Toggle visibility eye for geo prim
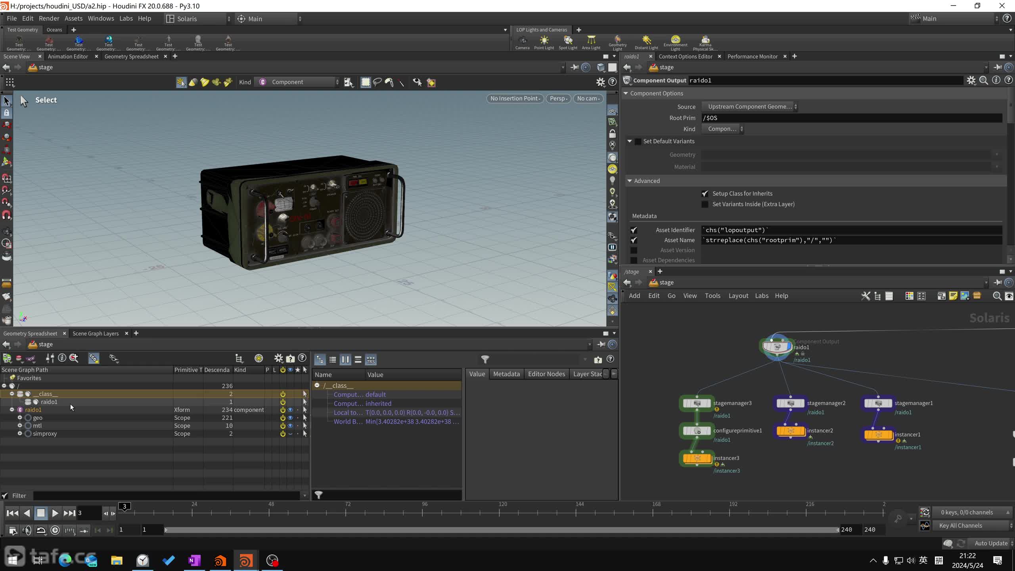 290,418
